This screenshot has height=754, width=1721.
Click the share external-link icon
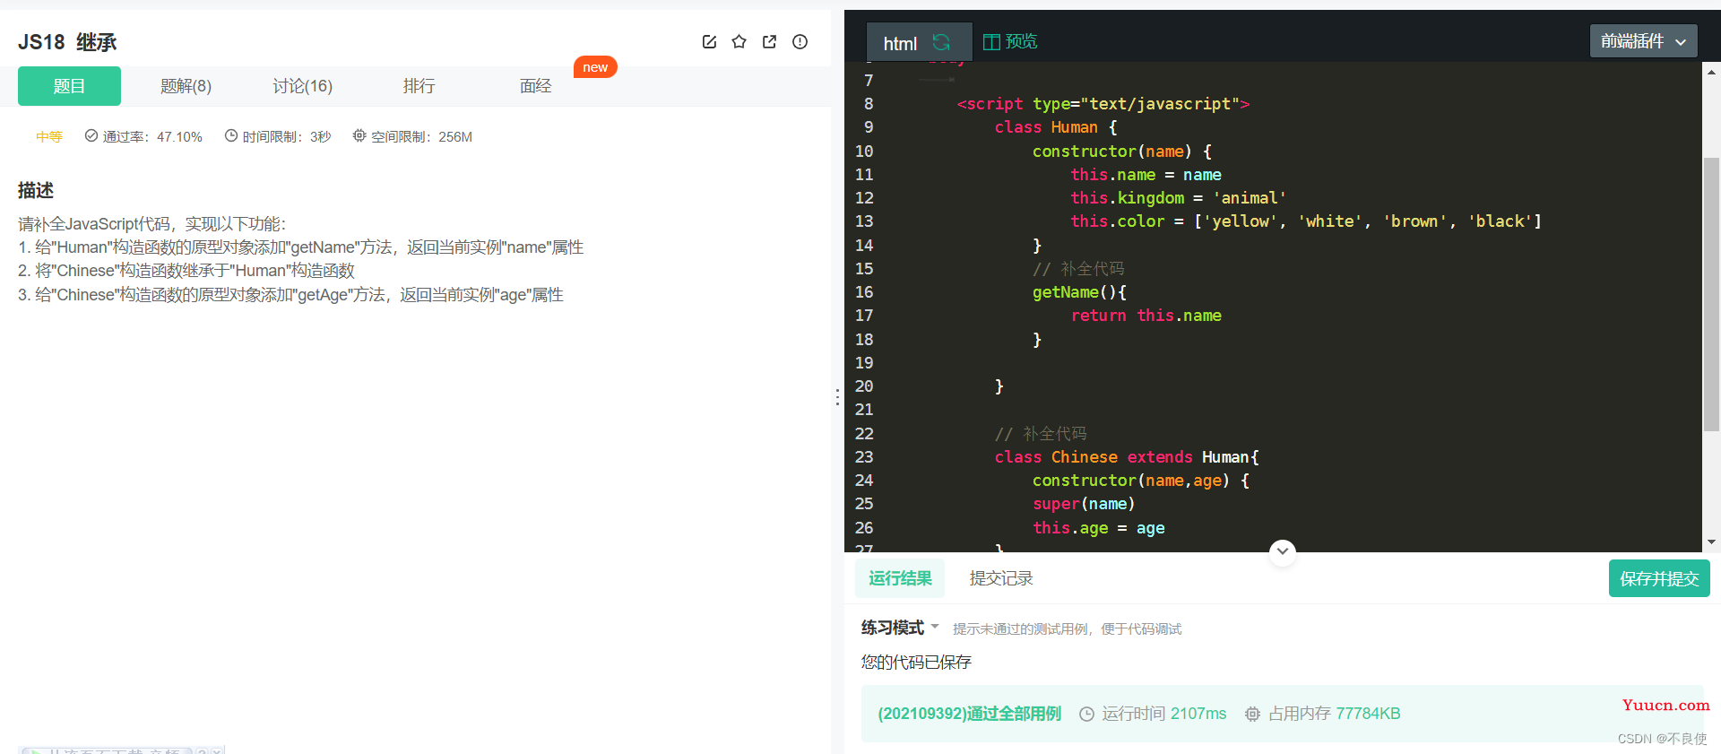[x=769, y=42]
